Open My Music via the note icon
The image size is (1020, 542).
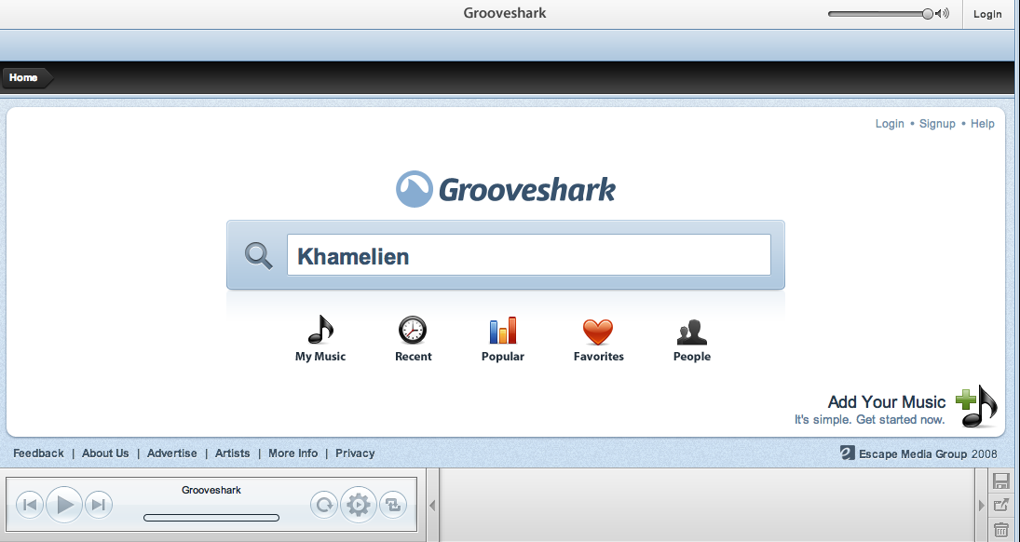[320, 330]
